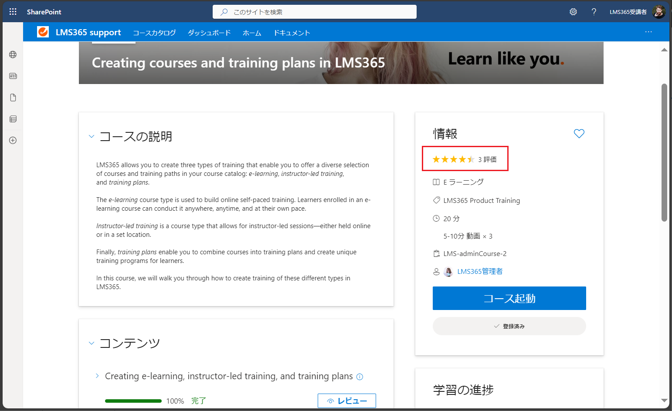The height and width of the screenshot is (411, 672).
Task: Open the site navigation overflow ellipsis
Action: coord(648,32)
